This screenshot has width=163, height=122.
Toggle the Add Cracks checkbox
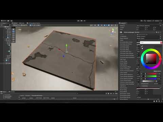pos(137,59)
